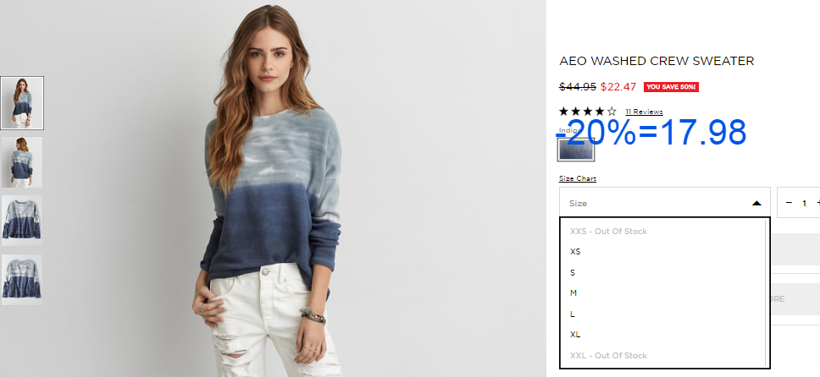
Task: Choose the Indigo color swatch
Action: tap(576, 150)
